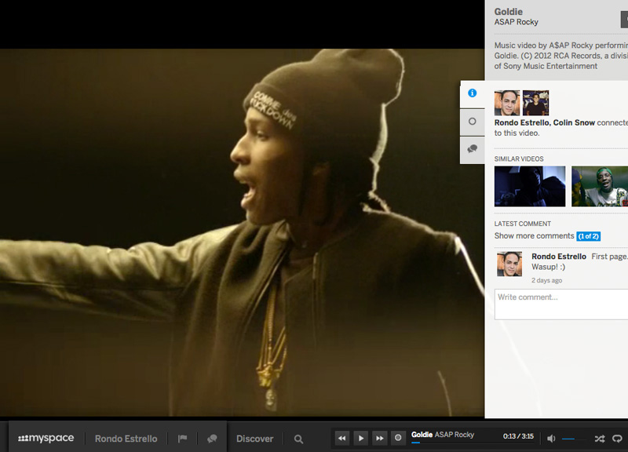Click Show more comments link
This screenshot has width=628, height=452.
click(534, 235)
